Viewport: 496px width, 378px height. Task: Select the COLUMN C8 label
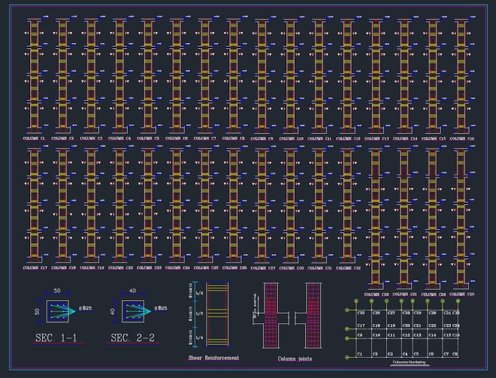point(234,138)
